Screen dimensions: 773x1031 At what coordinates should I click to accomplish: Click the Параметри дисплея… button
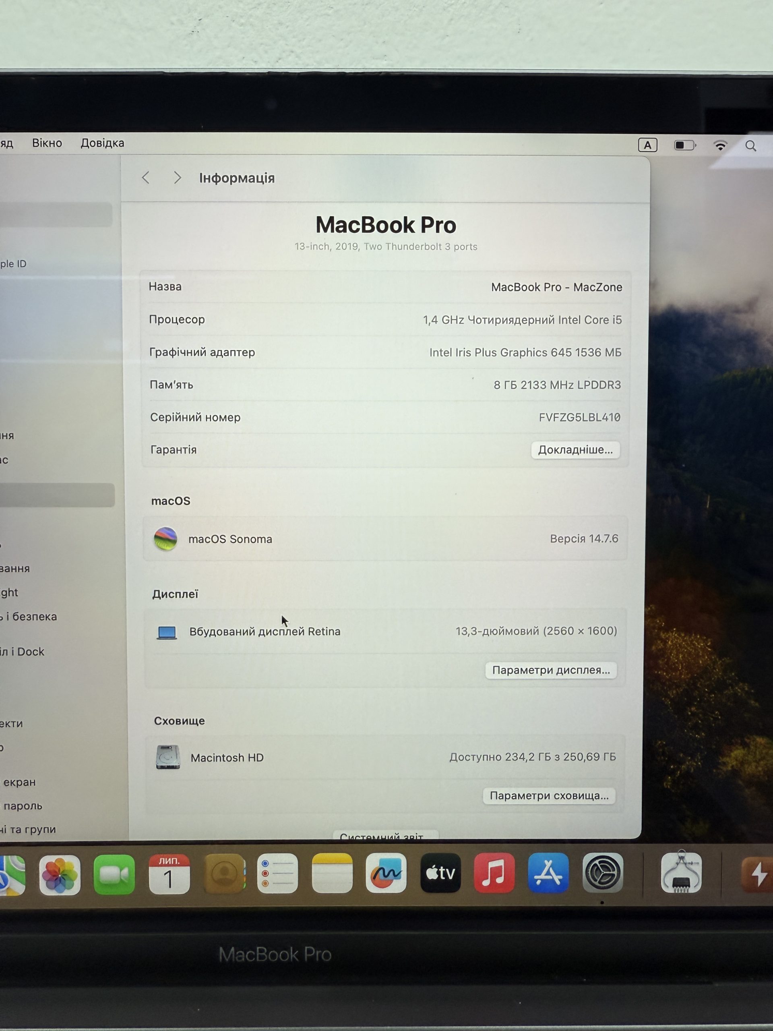tap(551, 670)
